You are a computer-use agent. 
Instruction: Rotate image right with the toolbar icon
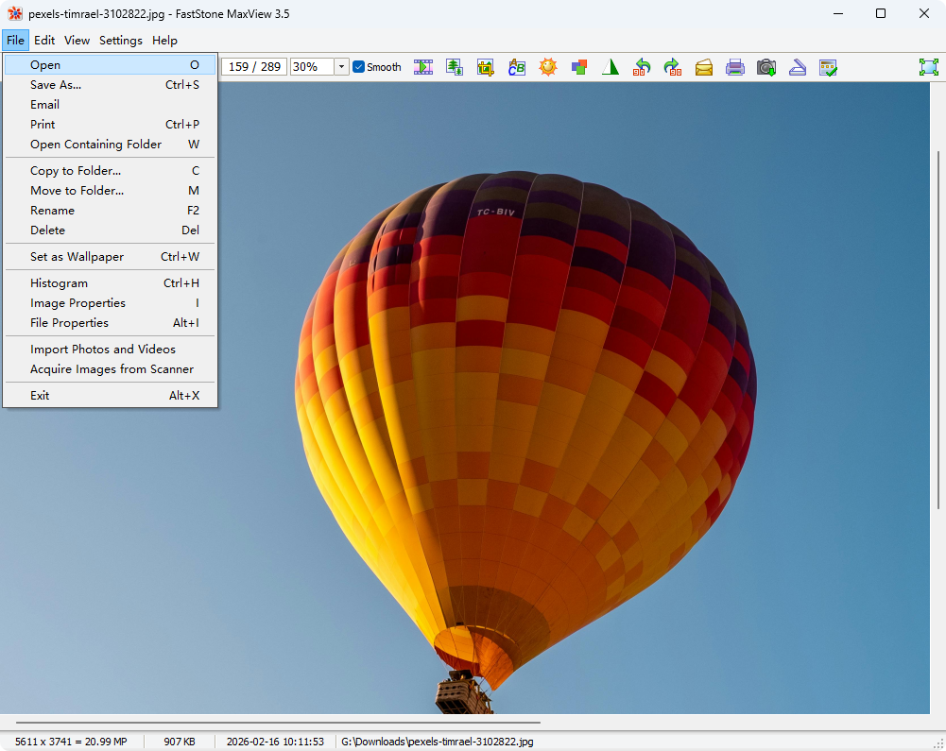(x=673, y=67)
